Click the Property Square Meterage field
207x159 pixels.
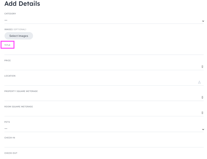click(x=102, y=97)
